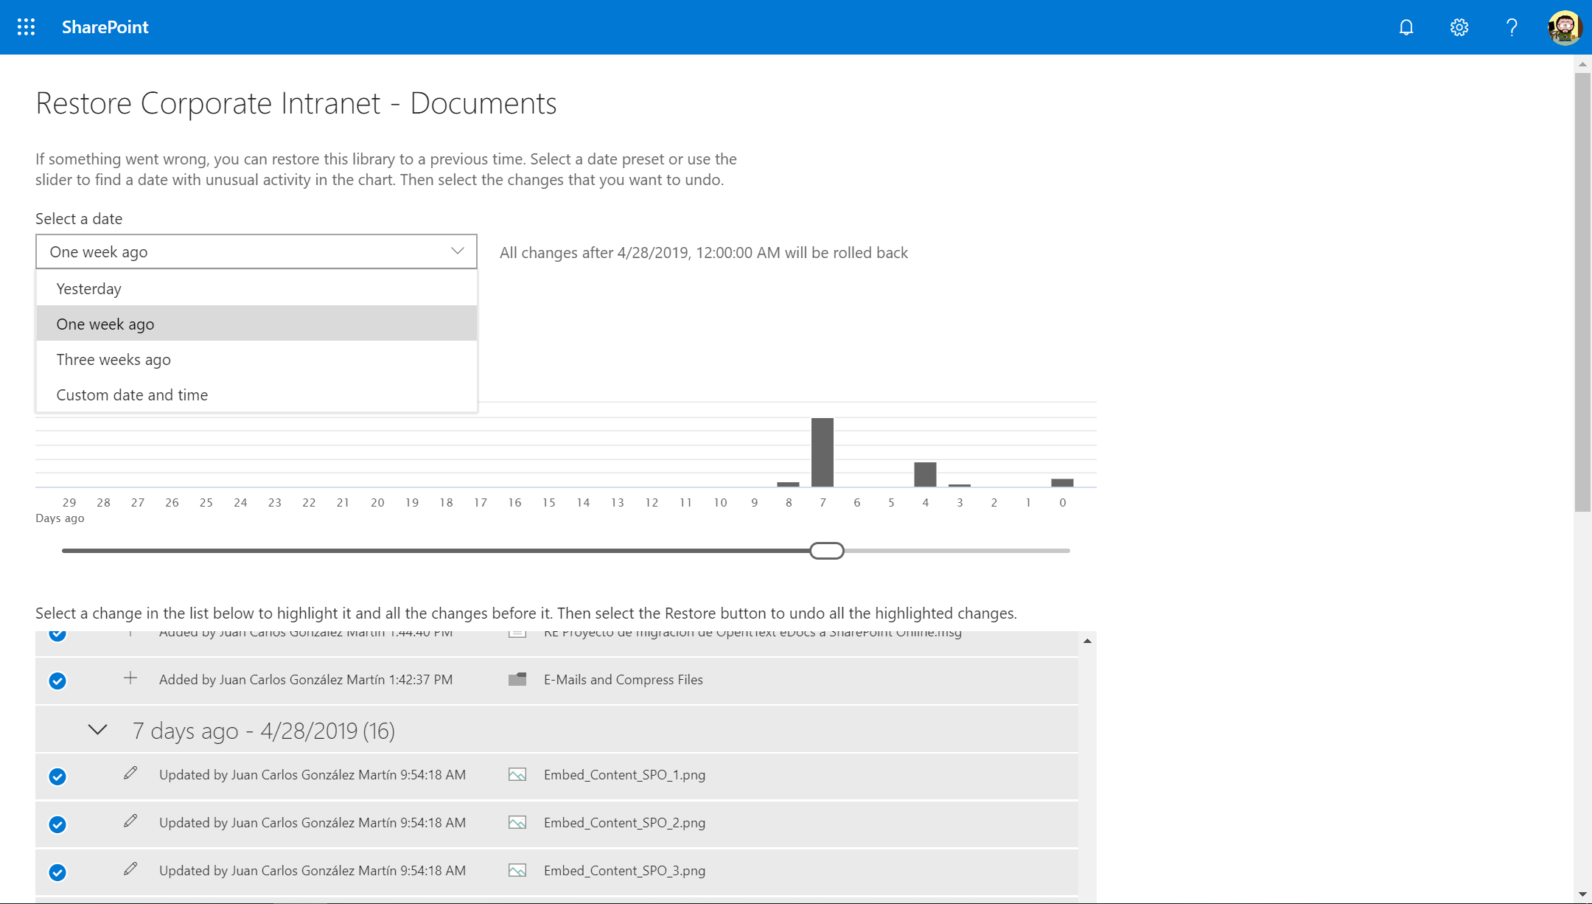Click plus icon on E-Mails row
This screenshot has width=1592, height=904.
click(130, 678)
